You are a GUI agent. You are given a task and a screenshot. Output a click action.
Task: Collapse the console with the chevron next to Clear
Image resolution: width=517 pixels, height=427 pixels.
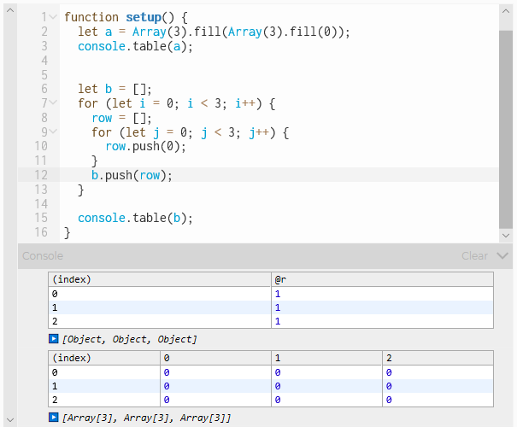pos(502,255)
